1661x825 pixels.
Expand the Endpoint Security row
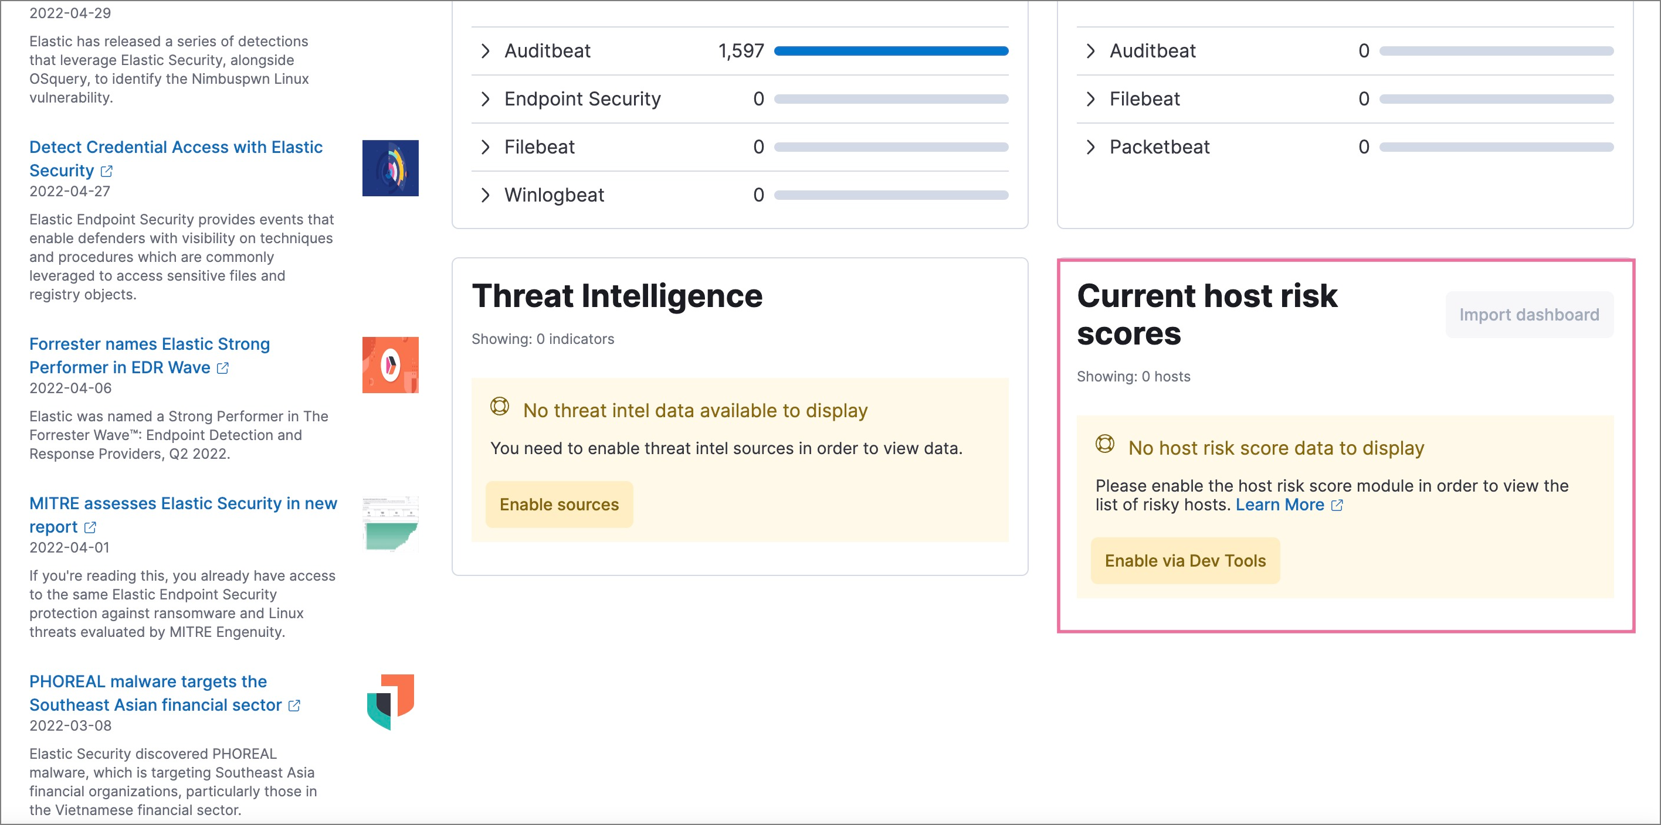click(x=486, y=99)
